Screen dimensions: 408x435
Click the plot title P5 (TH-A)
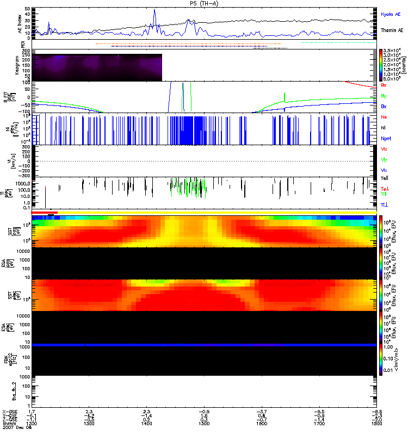click(204, 3)
